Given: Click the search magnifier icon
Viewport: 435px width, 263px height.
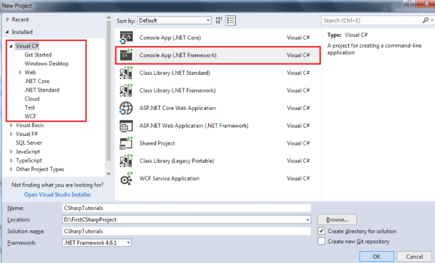Looking at the screenshot, I should point(425,21).
